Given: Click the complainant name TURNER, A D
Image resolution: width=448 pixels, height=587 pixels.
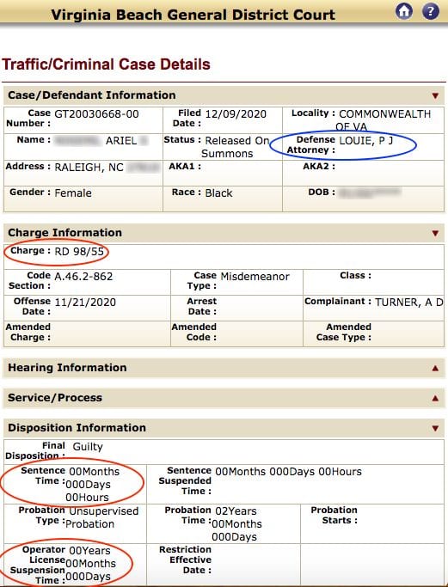Looking at the screenshot, I should 409,303.
